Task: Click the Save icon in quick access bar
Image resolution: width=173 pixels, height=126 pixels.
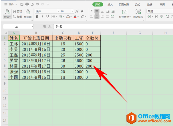Action: coord(22,4)
